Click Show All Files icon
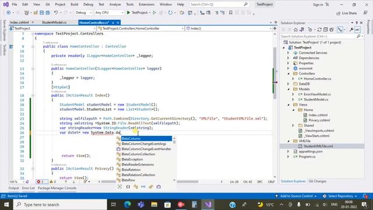 click(332, 30)
